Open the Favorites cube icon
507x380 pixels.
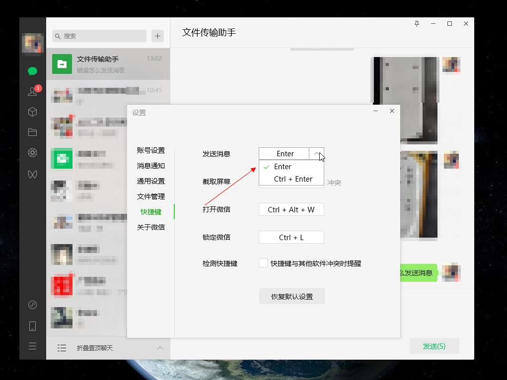tap(32, 112)
